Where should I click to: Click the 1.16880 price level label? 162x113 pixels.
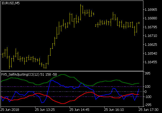tap(151, 18)
